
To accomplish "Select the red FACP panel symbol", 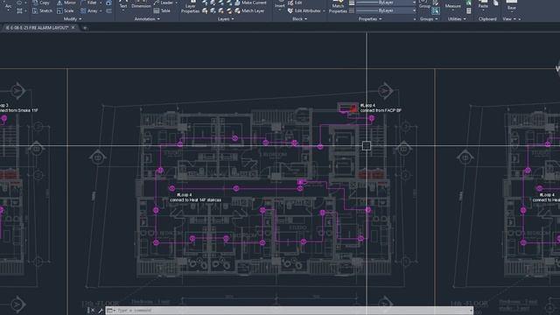I will coord(353,108).
